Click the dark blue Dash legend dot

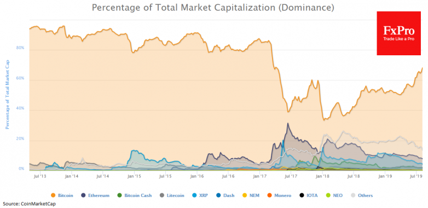[218, 195]
